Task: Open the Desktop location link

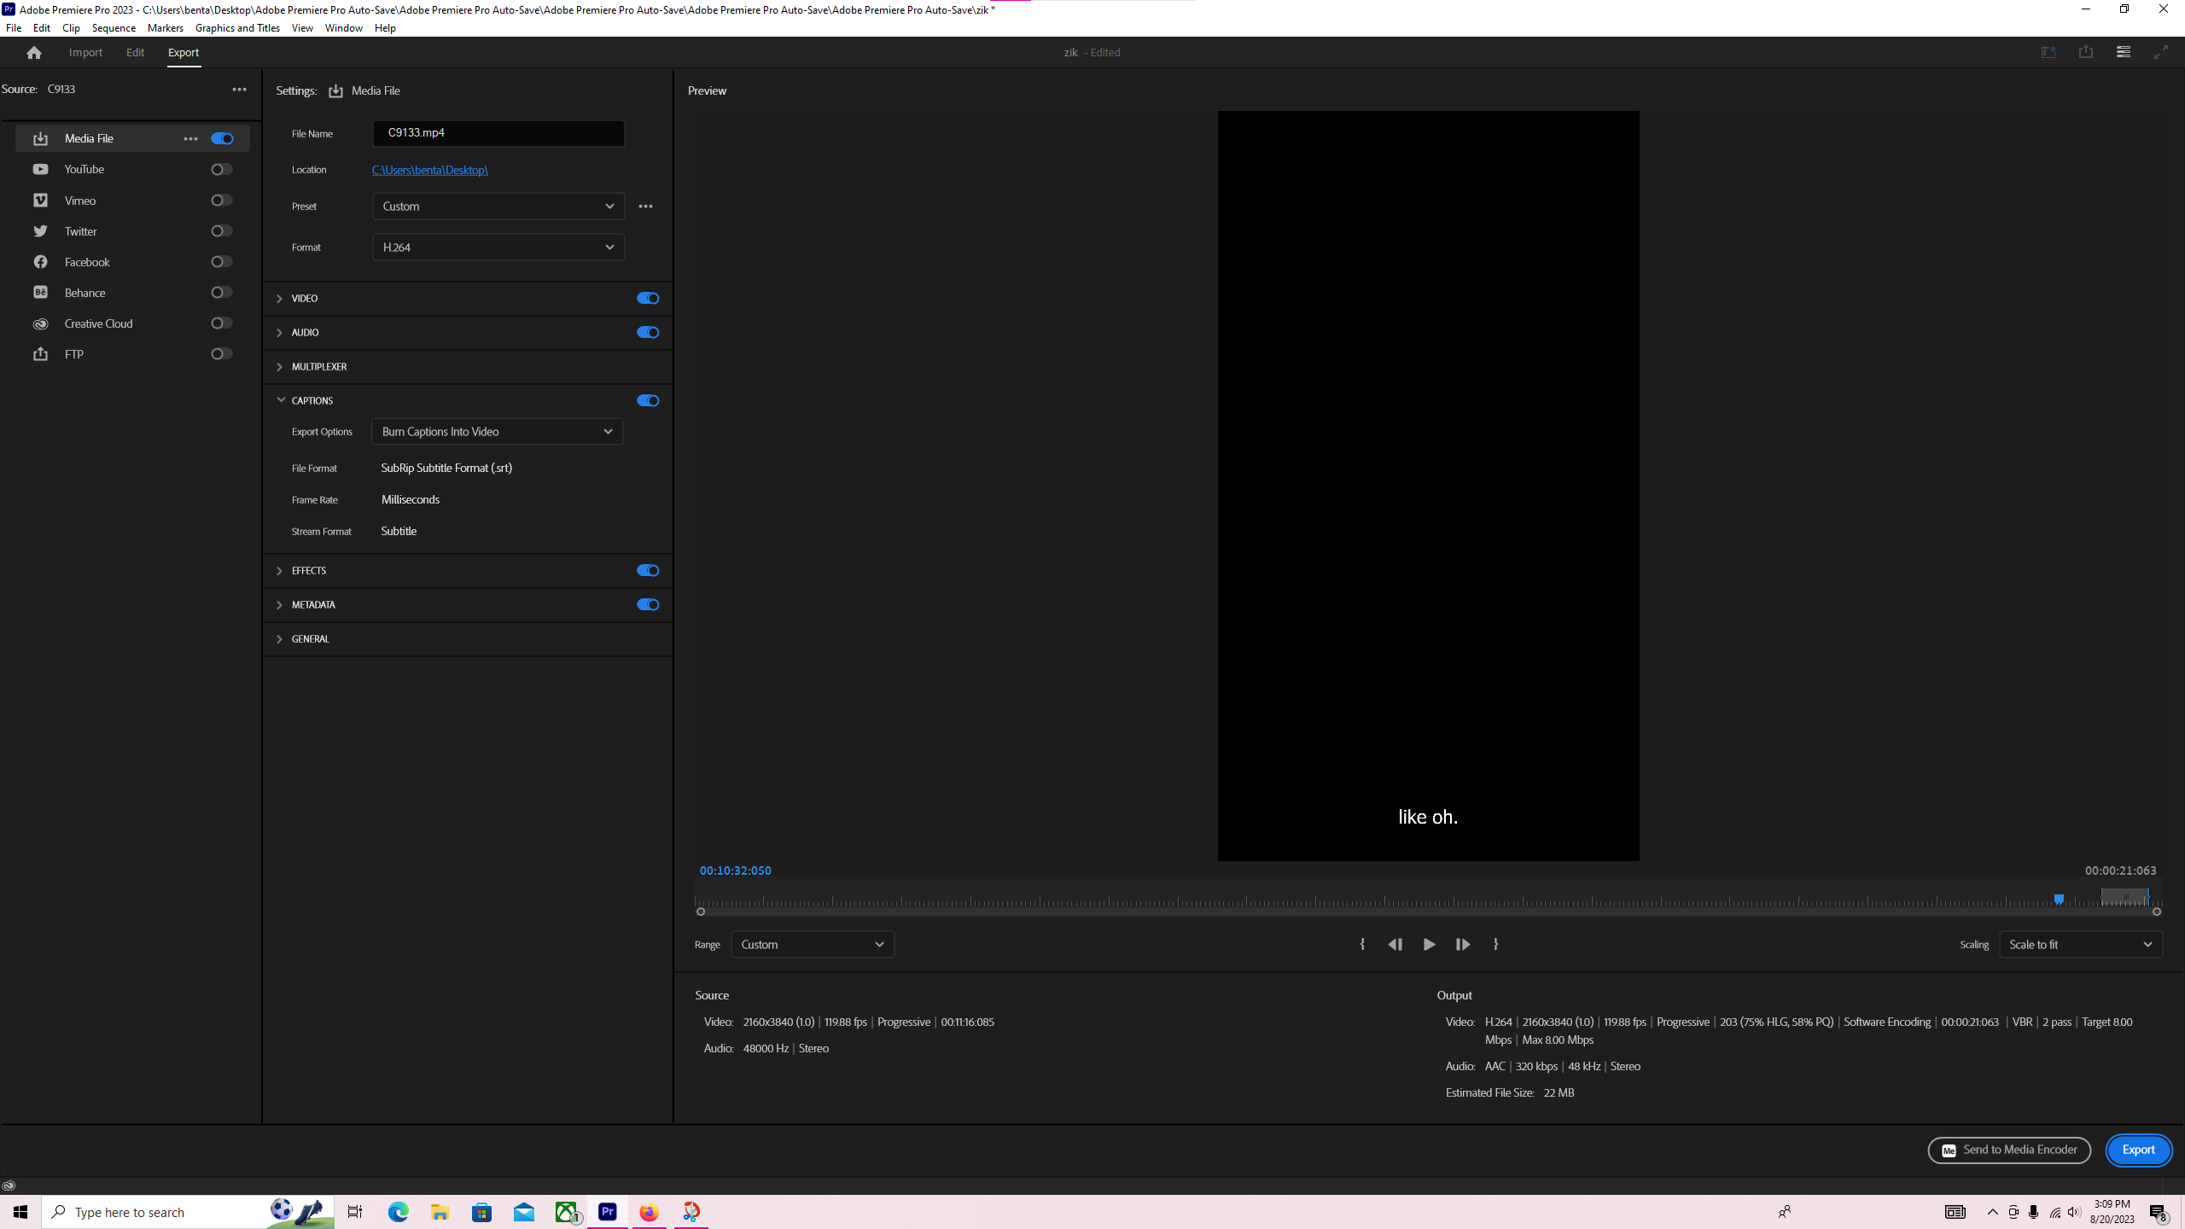Action: pos(429,170)
